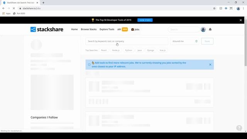The height and width of the screenshot is (139, 247).
Task: Select the Java top search chip
Action: (x=140, y=50)
